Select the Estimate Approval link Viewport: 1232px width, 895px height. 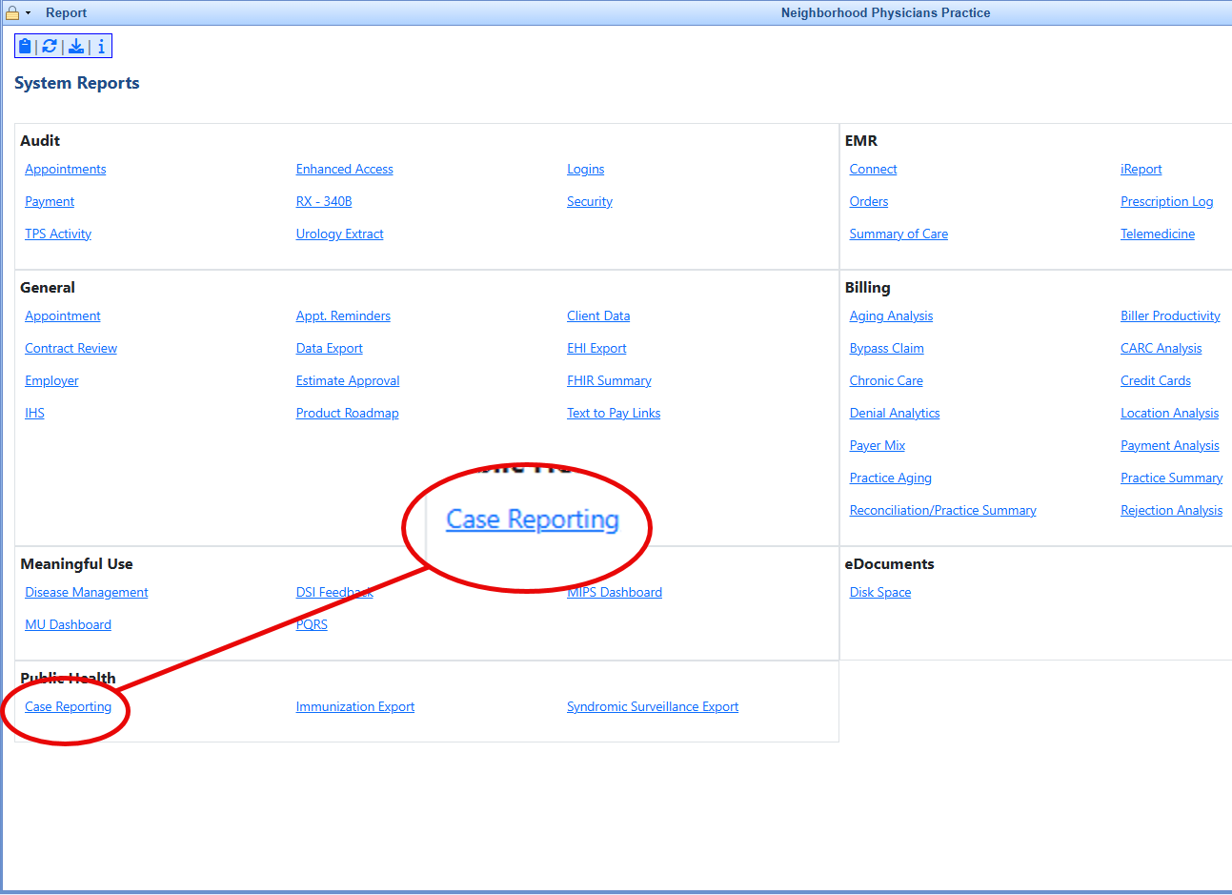pyautogui.click(x=348, y=381)
